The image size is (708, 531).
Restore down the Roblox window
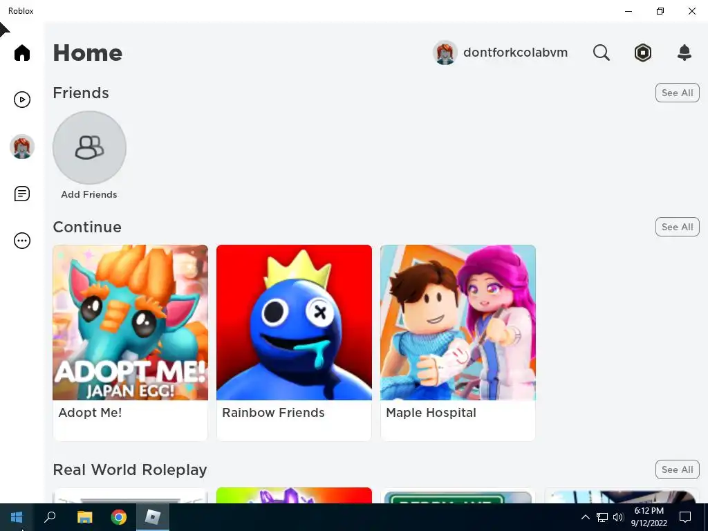[660, 11]
